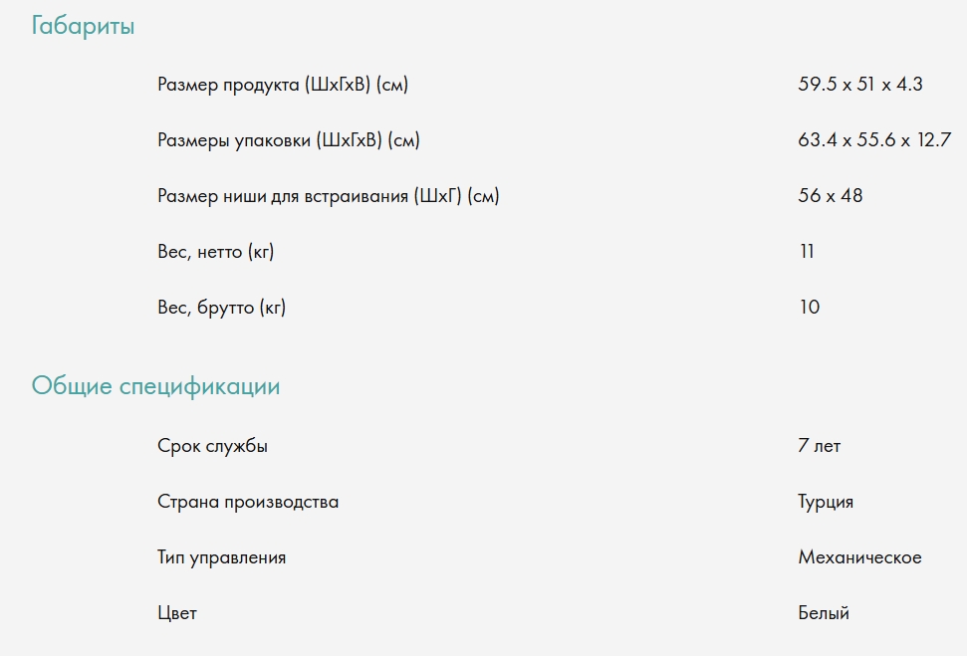967x656 pixels.
Task: Click the niche size value 56 x 48
Action: point(830,196)
